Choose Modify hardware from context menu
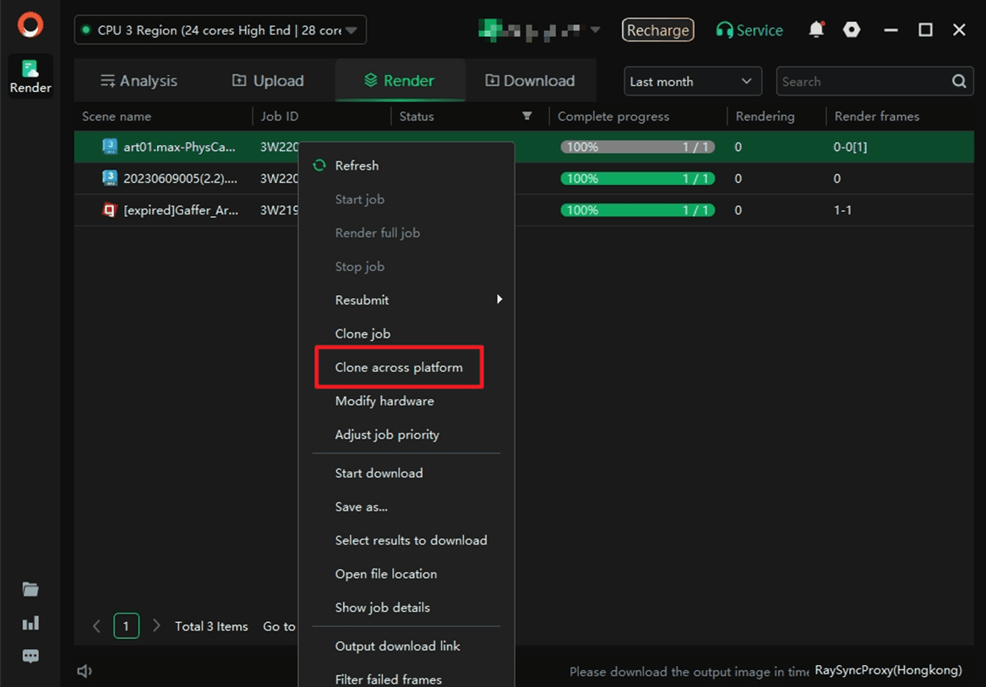The height and width of the screenshot is (687, 986). click(x=384, y=401)
